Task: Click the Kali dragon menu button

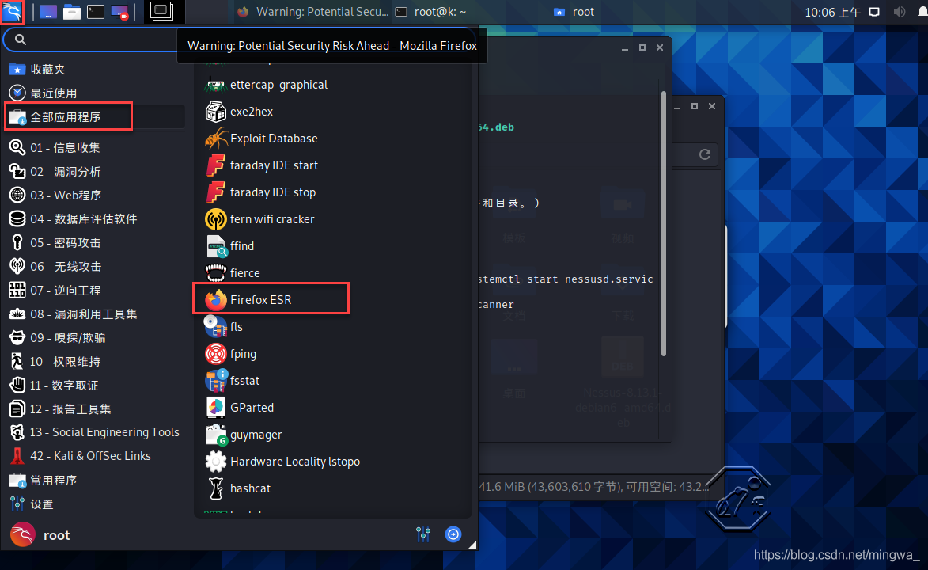Action: tap(12, 12)
